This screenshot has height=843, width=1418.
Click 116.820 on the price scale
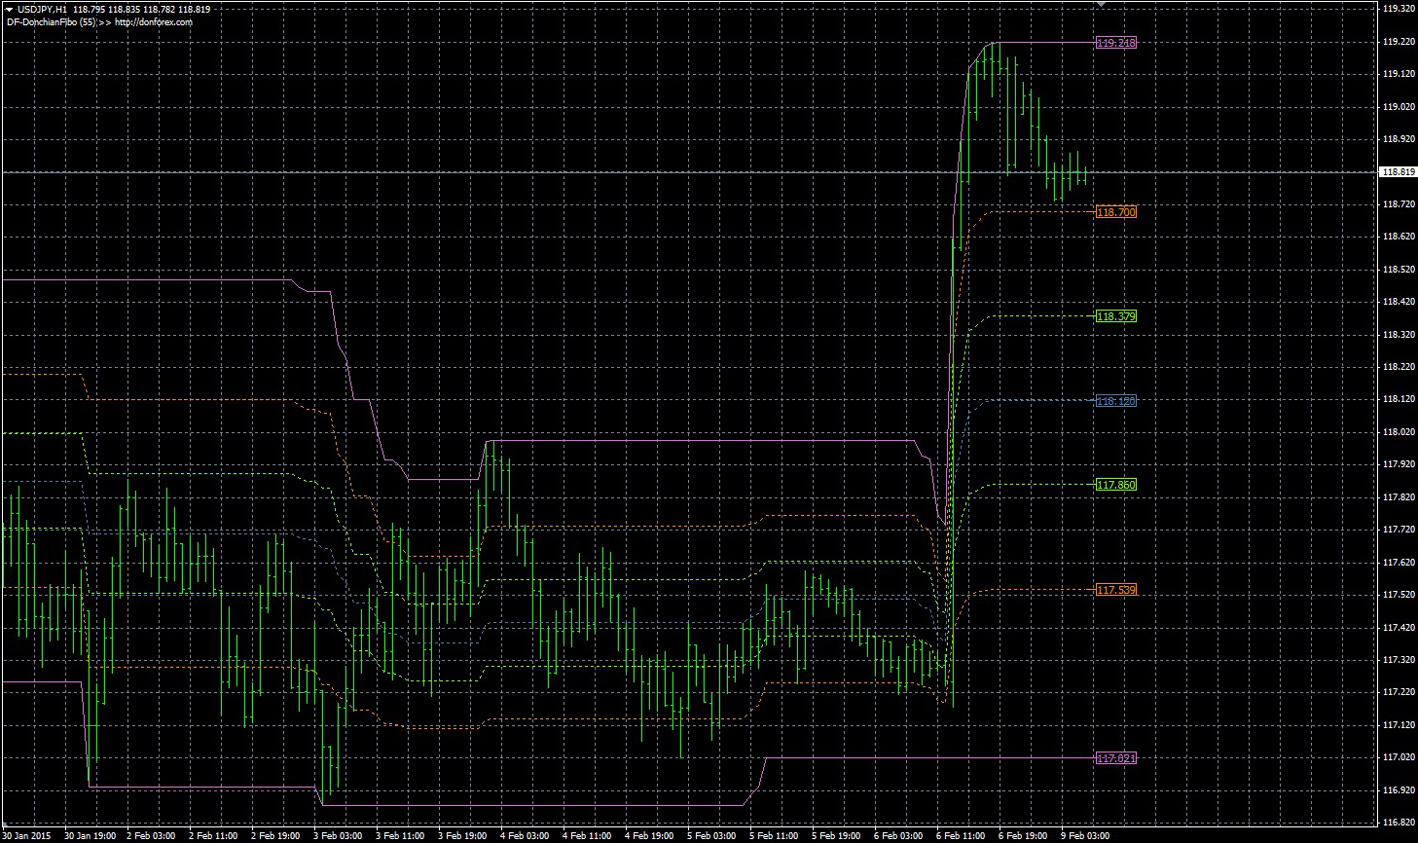[x=1398, y=823]
